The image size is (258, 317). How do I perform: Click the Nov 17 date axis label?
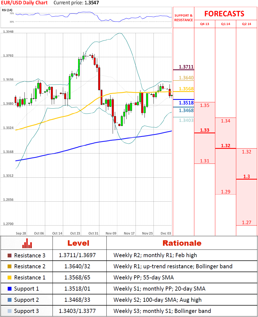point(129,233)
